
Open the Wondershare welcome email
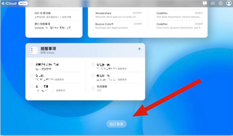[118, 15]
